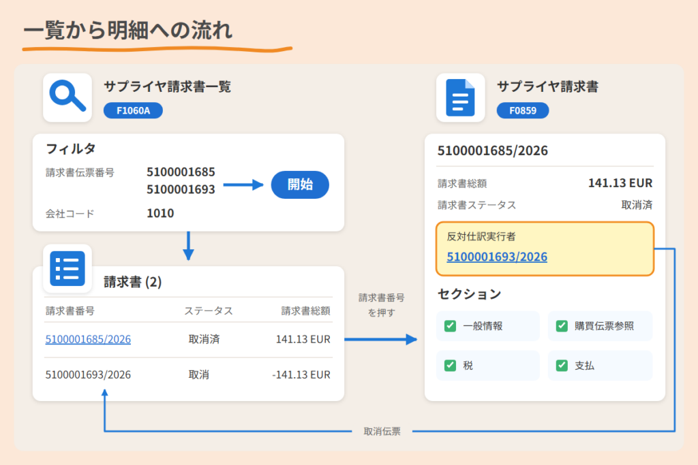Image resolution: width=698 pixels, height=465 pixels.
Task: Click the 5100001685 filter value
Action: [181, 172]
